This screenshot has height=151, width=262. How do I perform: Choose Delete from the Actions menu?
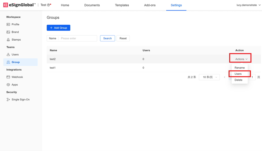tap(238, 80)
